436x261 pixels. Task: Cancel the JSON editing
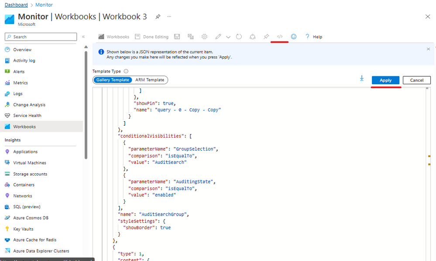416,80
